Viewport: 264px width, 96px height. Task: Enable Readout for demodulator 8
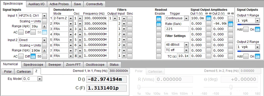[159, 56]
